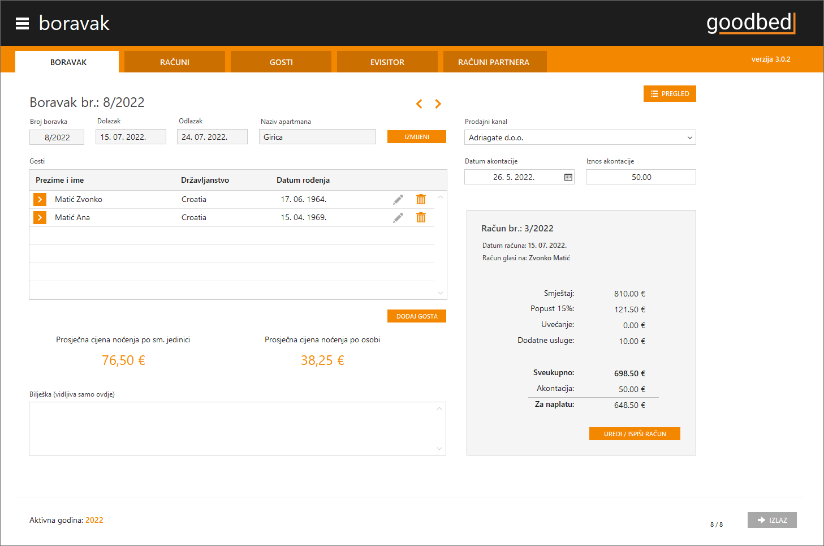
Task: Click the Boravak br.: 8/2022 title
Action: click(x=87, y=102)
